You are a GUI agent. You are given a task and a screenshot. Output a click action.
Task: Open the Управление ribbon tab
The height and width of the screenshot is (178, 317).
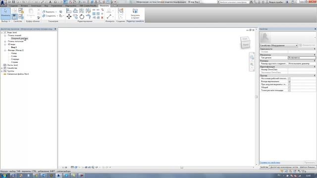(x=56, y=5)
